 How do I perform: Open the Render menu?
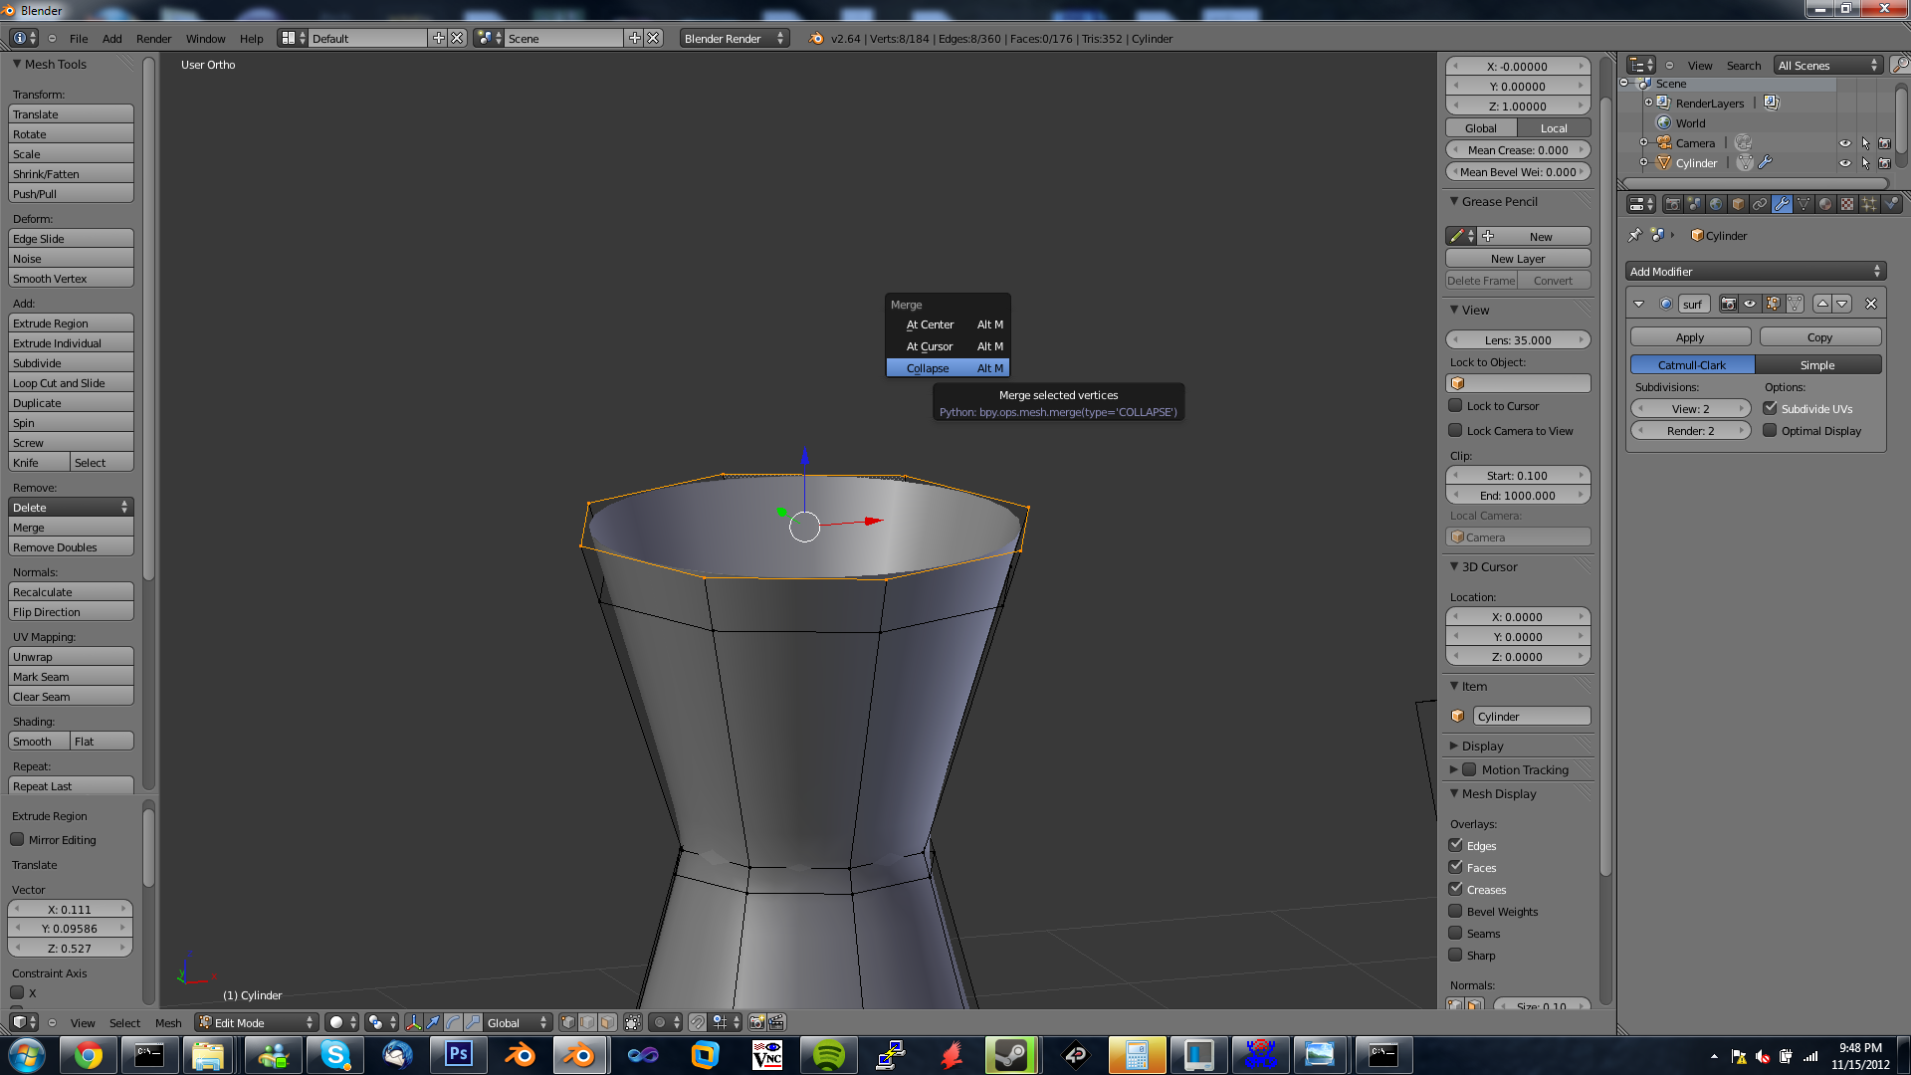(x=153, y=38)
